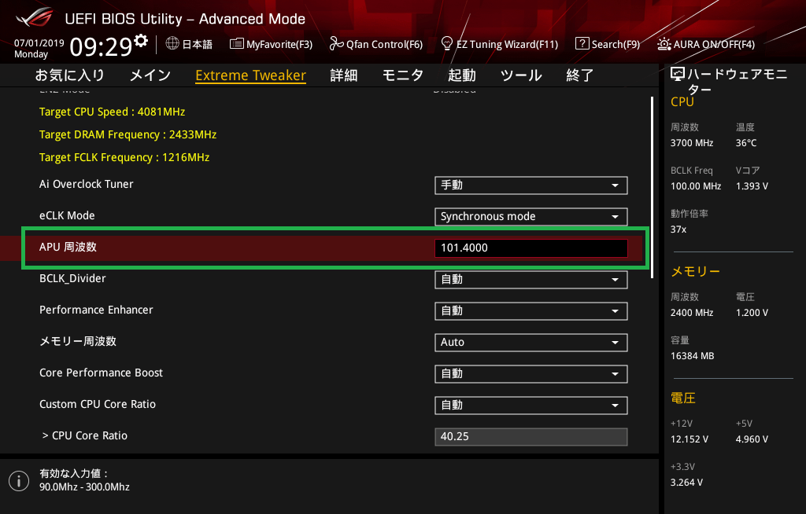Click the APU 周波数 input field
Image resolution: width=806 pixels, height=514 pixels.
pos(531,248)
